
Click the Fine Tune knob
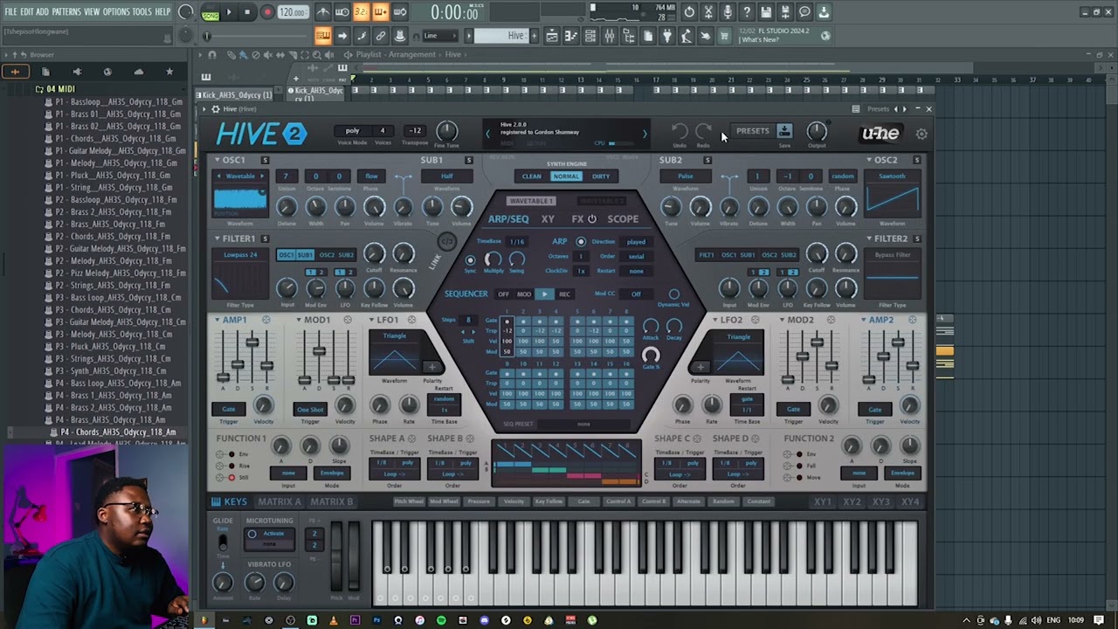point(446,131)
